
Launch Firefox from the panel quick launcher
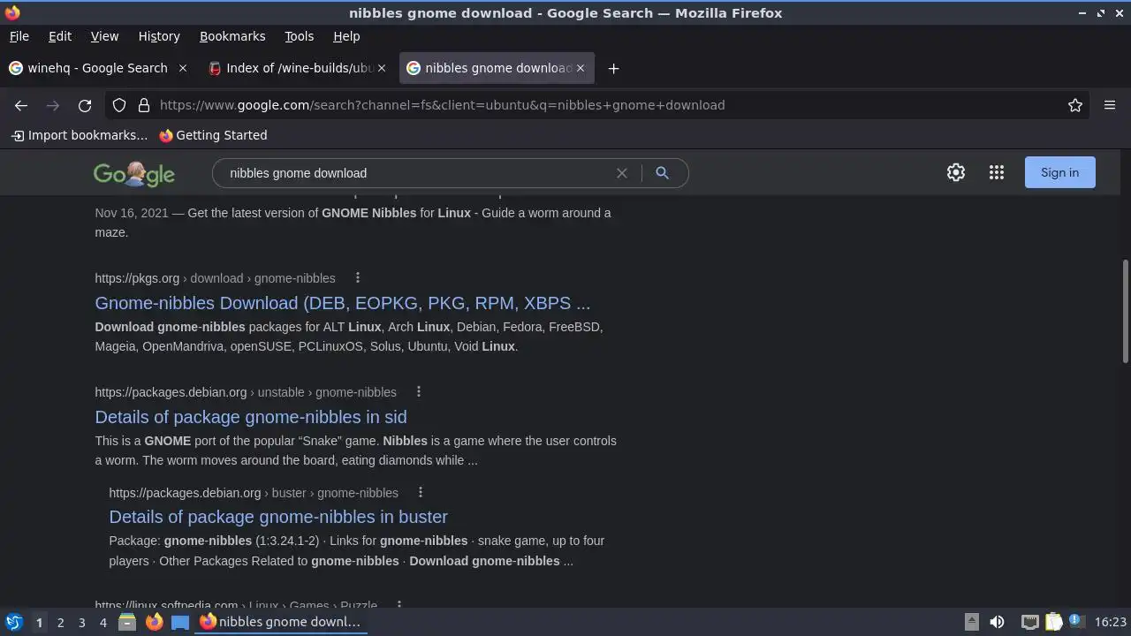coord(154,622)
